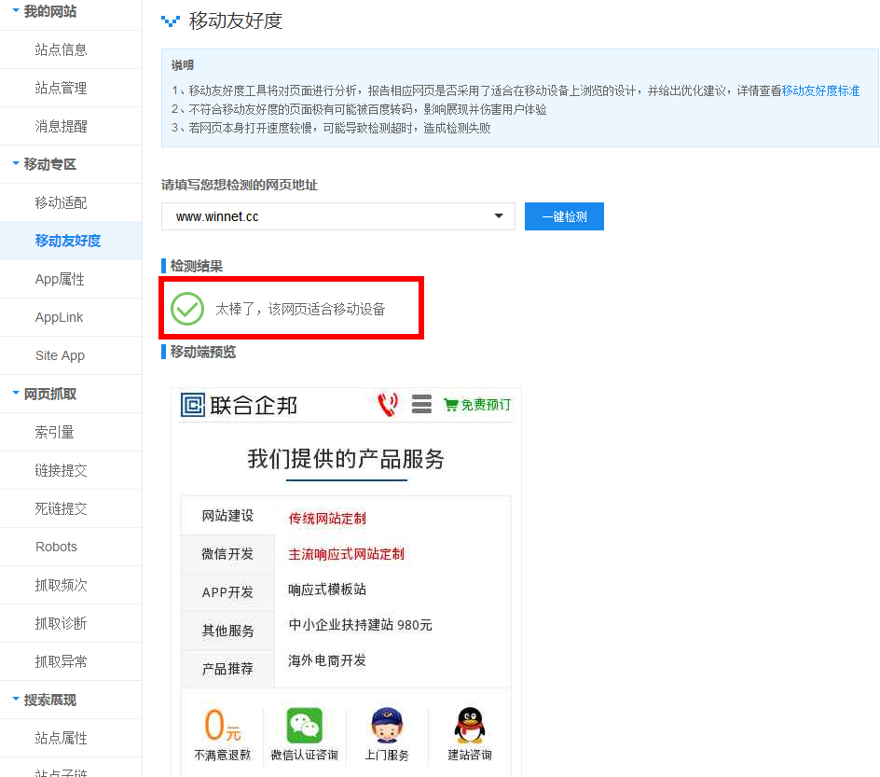Open the hamburger menu in the mobile preview
The height and width of the screenshot is (777, 880).
421,404
